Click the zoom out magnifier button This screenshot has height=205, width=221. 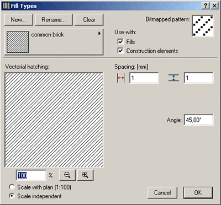coord(67,175)
